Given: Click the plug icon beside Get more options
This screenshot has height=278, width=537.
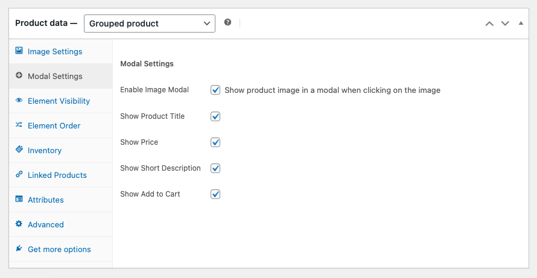Looking at the screenshot, I should (x=19, y=248).
